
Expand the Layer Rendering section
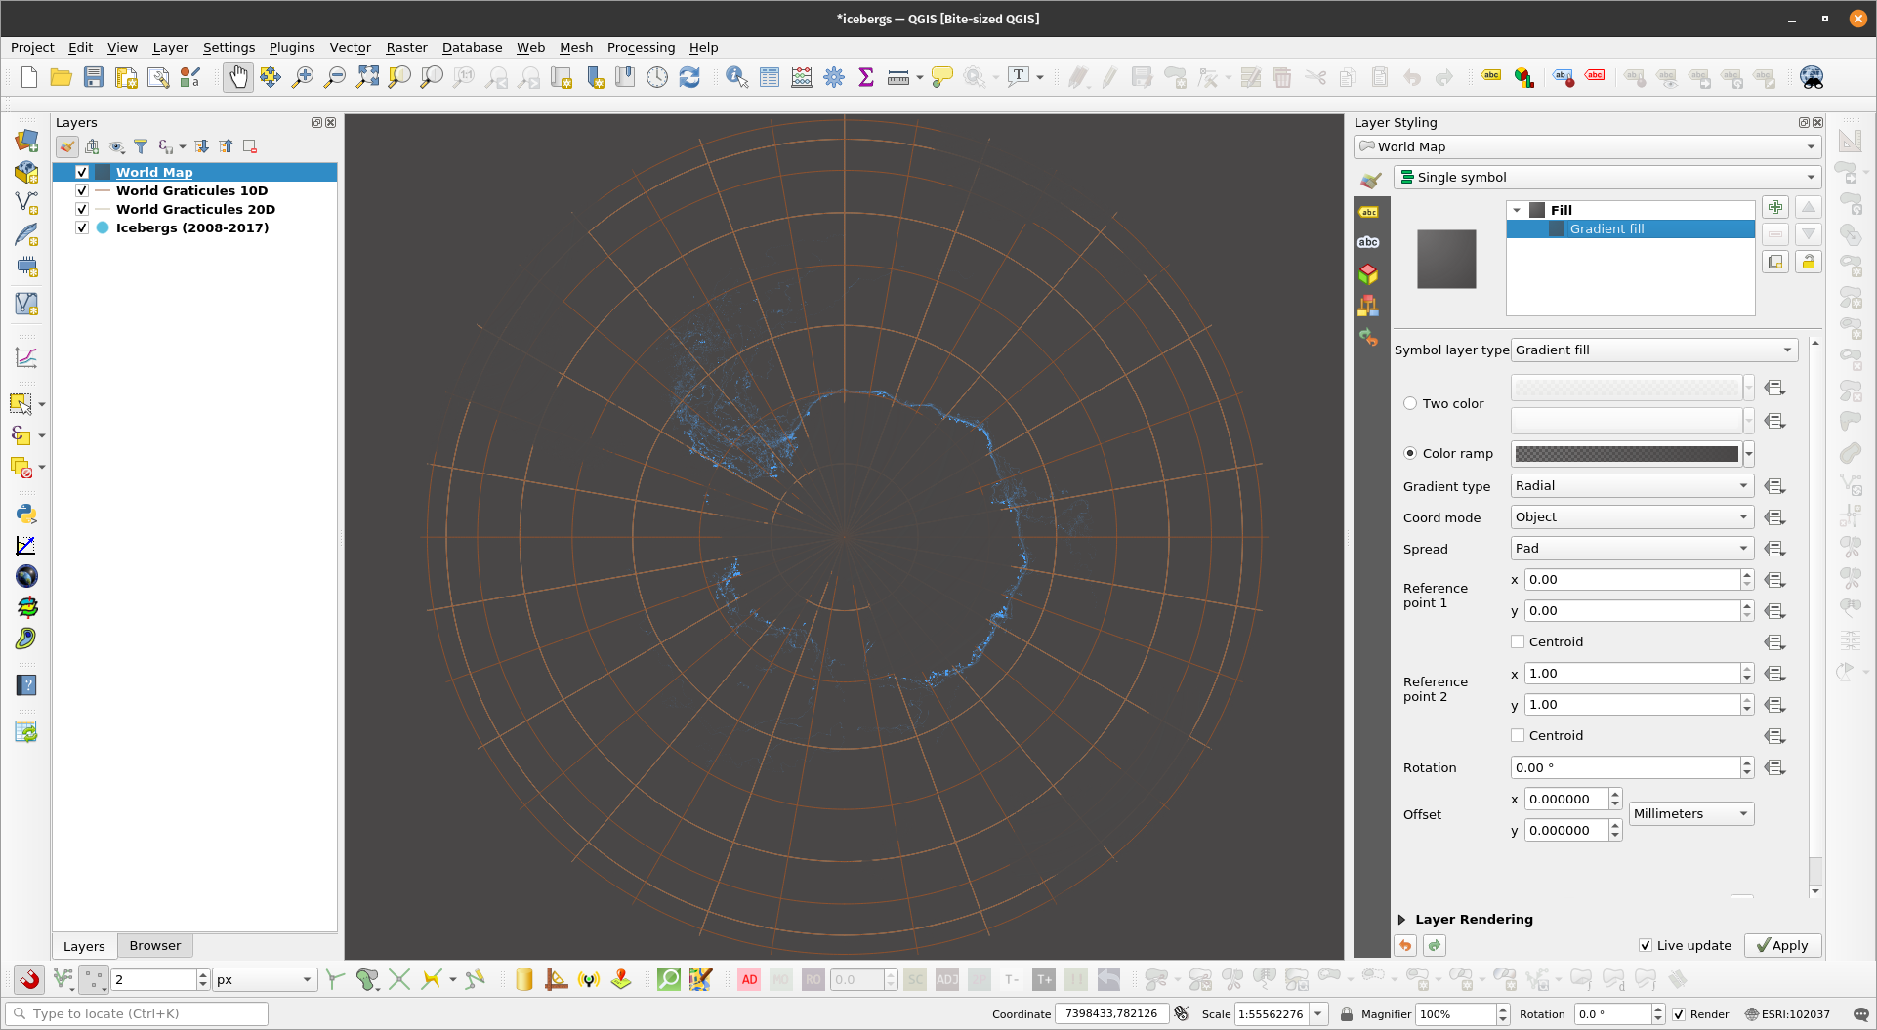tap(1402, 919)
